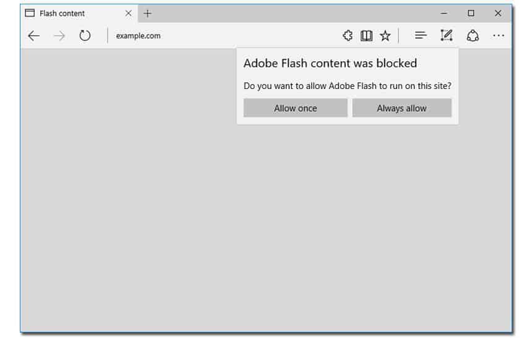Screen dimensions: 532x338
Task: Click the example.com address bar
Action: point(224,36)
